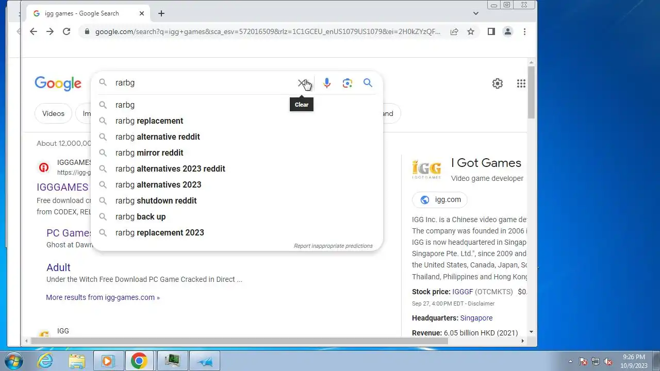Screen dimensions: 660x371
Task: Clear the search box with X icon
Action: (x=302, y=83)
